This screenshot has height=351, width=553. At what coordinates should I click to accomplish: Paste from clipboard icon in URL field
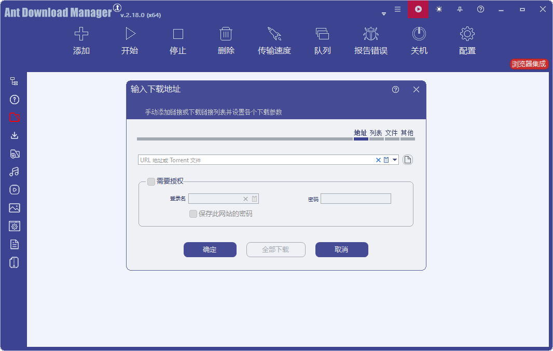pos(386,160)
